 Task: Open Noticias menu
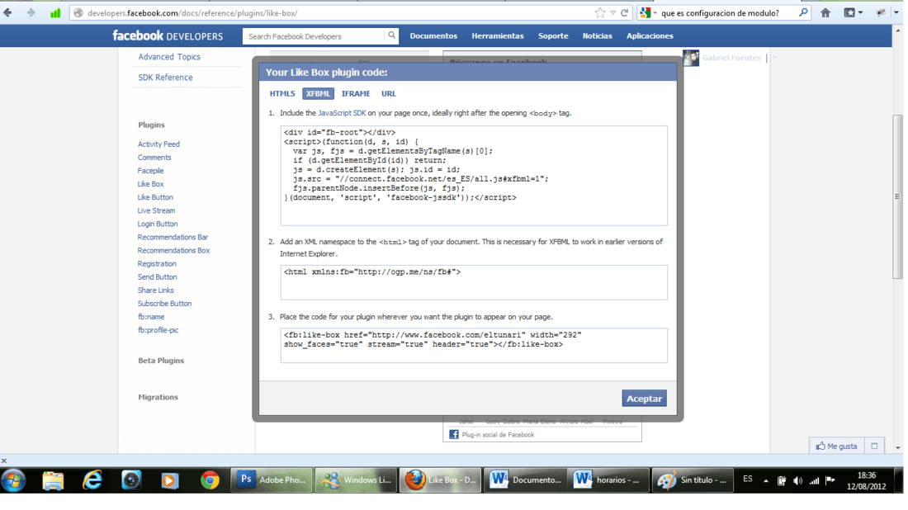(597, 35)
